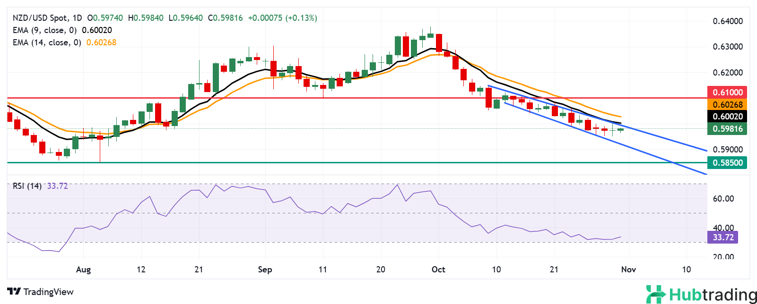This screenshot has width=757, height=304.
Task: Select the EMA (14, close, 0) legend
Action: (x=47, y=42)
